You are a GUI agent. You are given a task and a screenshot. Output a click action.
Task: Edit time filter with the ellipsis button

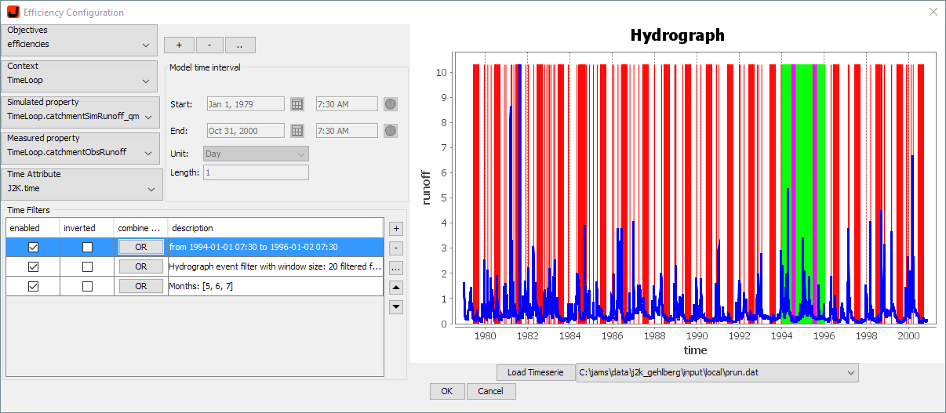396,268
